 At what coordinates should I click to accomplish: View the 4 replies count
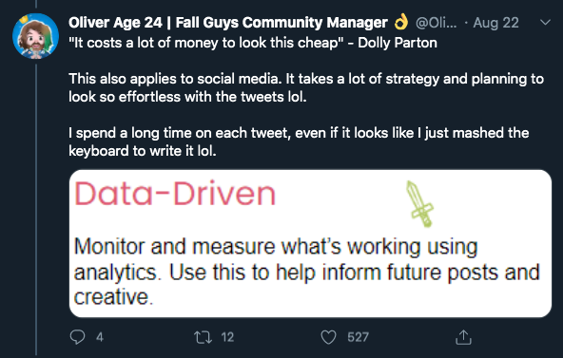point(100,337)
